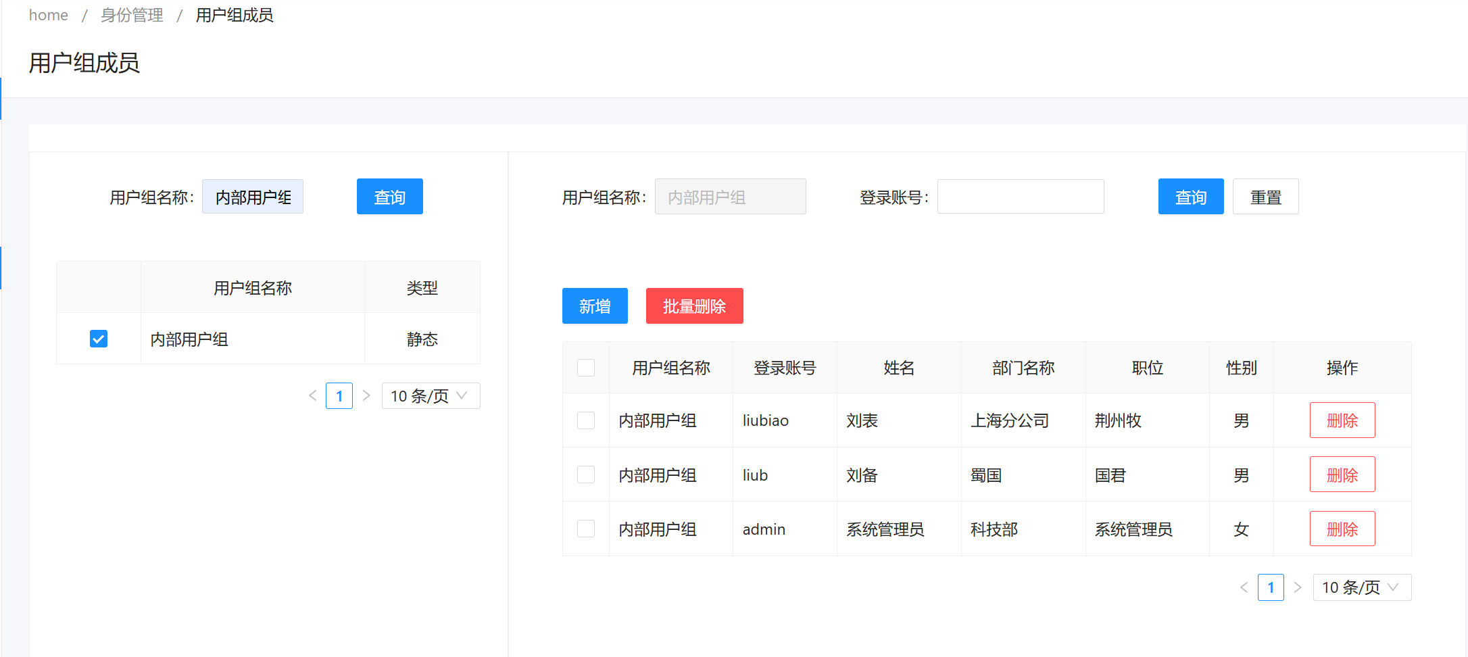This screenshot has height=657, width=1468.
Task: Click the 查询 button beside 登录账号 field
Action: coord(1190,196)
